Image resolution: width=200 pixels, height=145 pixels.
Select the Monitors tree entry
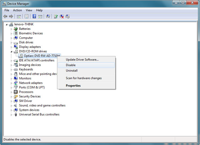point(25,78)
